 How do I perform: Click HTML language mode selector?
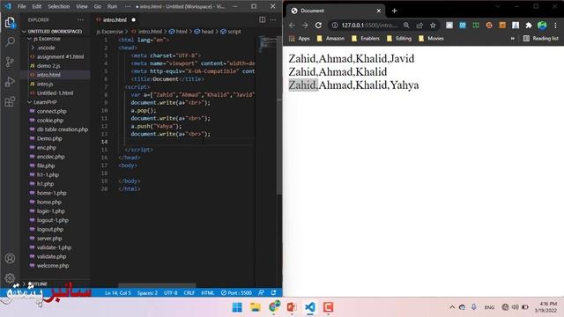pos(208,293)
